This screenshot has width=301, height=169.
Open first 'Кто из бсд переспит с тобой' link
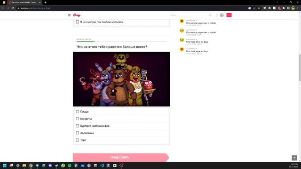(x=201, y=23)
